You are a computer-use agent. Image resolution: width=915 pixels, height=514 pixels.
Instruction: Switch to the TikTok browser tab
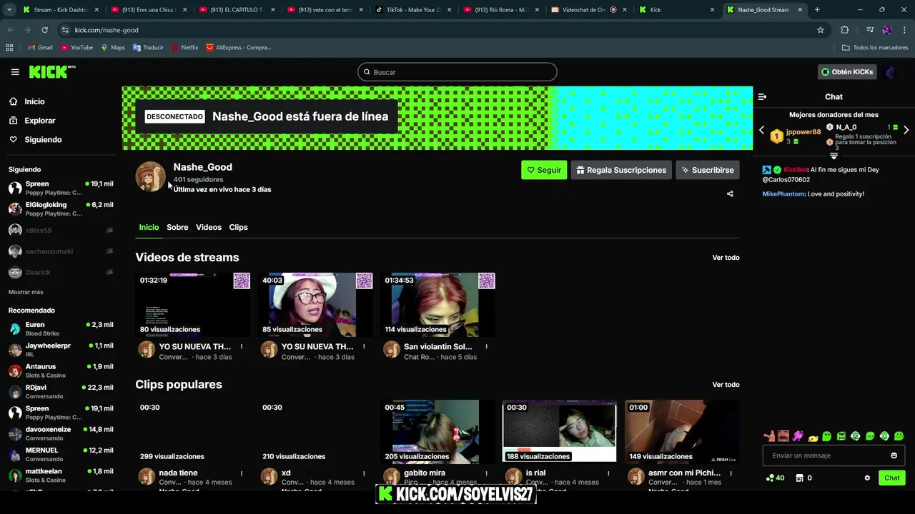[x=412, y=10]
